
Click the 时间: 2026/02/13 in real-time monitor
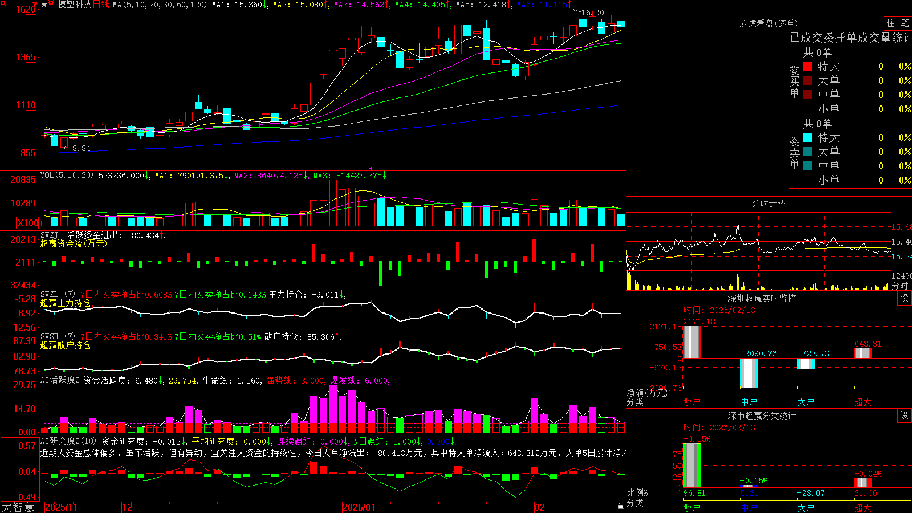click(719, 310)
